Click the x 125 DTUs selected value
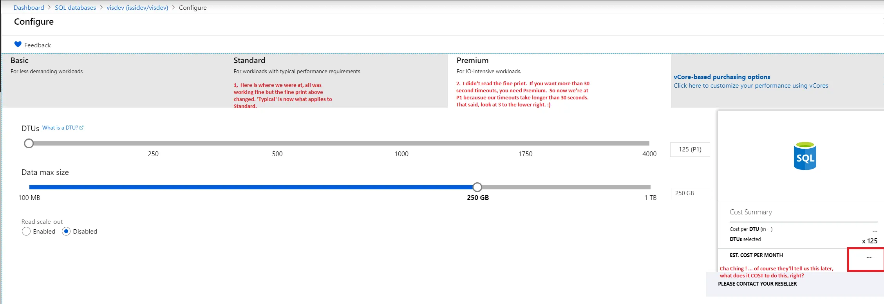The image size is (884, 304). [x=870, y=241]
